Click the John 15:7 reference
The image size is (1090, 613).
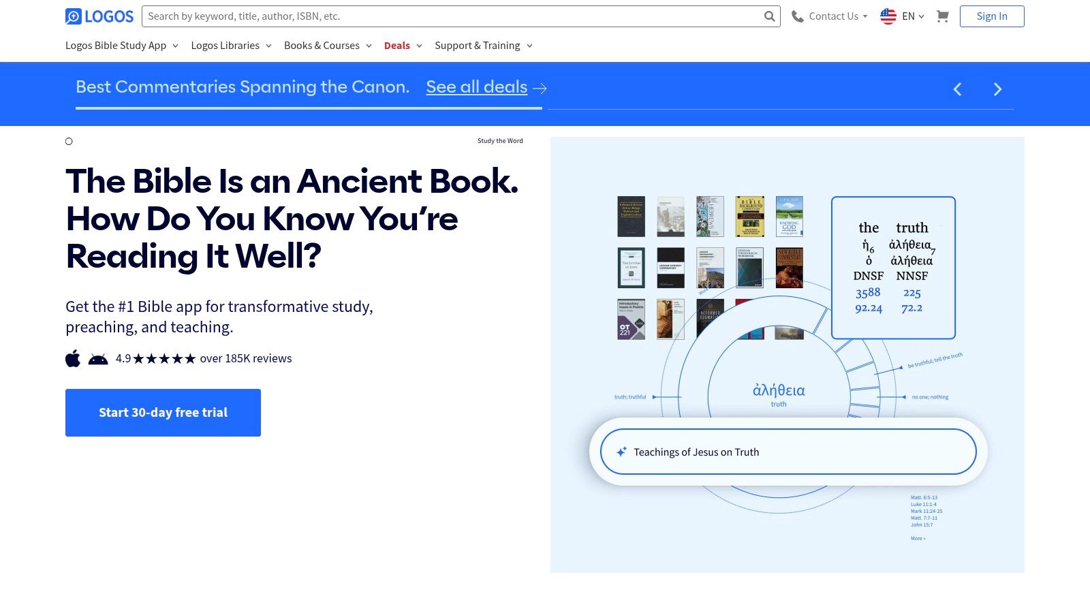(922, 524)
